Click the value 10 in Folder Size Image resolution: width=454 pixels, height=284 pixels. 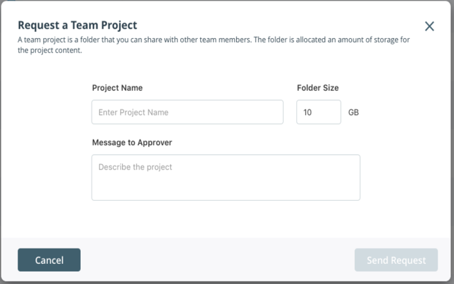pos(307,113)
